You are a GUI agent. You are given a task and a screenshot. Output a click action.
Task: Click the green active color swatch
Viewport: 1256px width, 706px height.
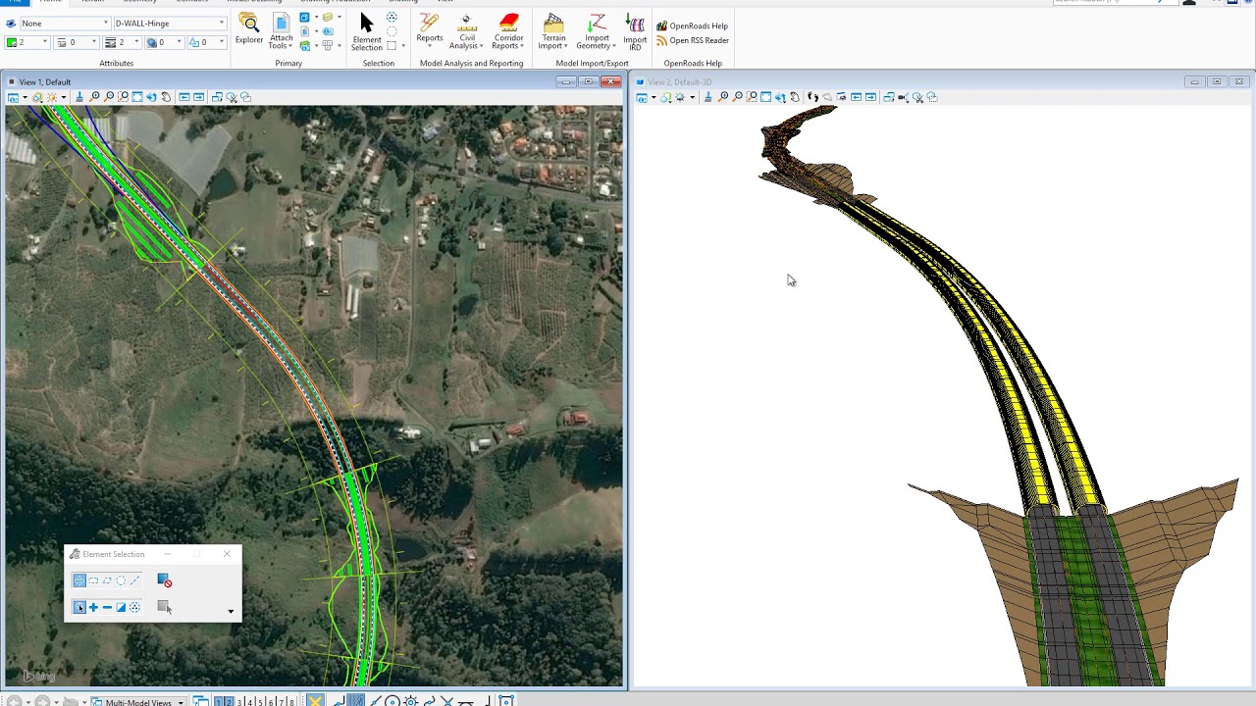tap(12, 42)
